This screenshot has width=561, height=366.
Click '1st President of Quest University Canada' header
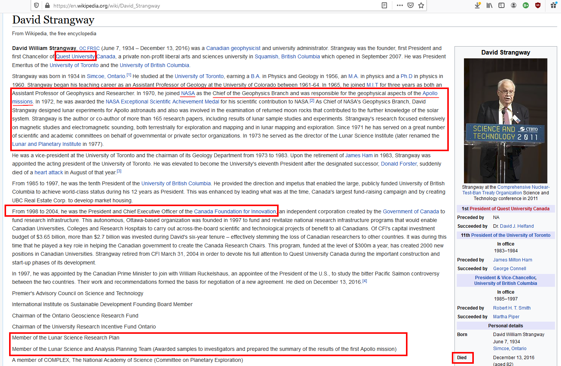506,209
